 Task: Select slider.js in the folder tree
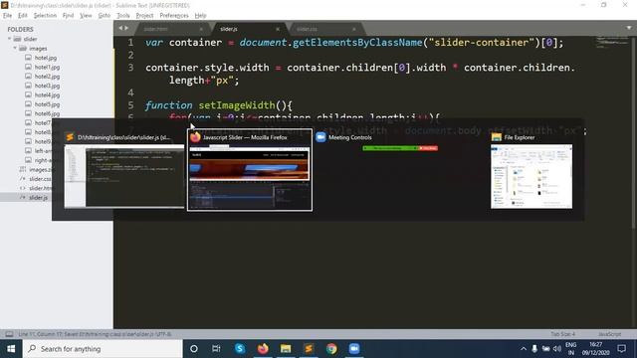[x=38, y=198]
